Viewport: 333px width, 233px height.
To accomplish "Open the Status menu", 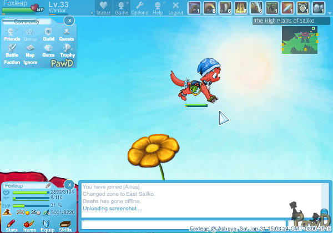I will pos(103,8).
